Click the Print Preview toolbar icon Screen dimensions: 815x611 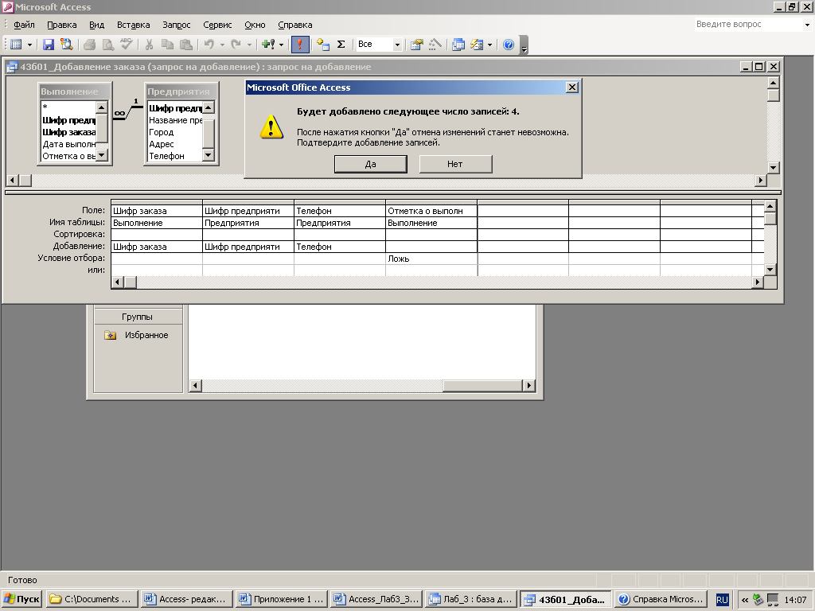107,45
